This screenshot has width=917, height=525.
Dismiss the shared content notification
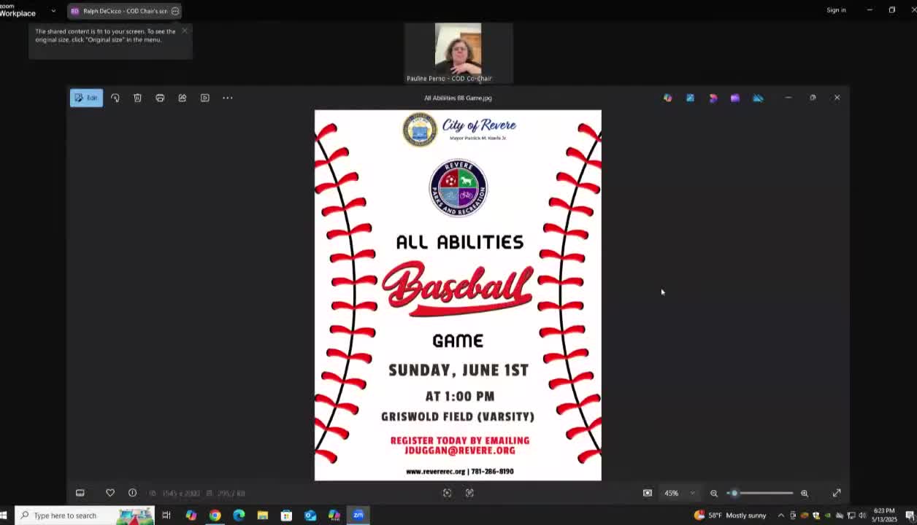click(x=185, y=31)
